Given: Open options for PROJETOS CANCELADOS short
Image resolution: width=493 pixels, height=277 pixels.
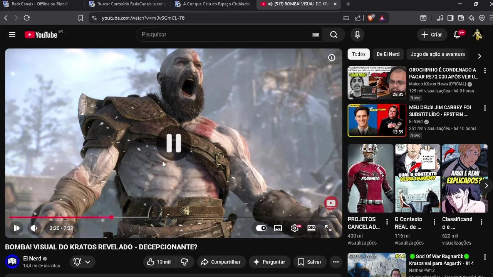Looking at the screenshot, I should point(387,222).
